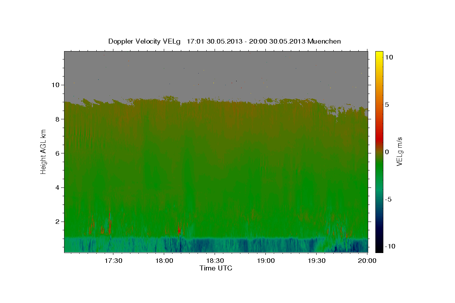Click the "Muenchen" location in the title
Viewport: 455px width, 303px height.
click(325, 41)
